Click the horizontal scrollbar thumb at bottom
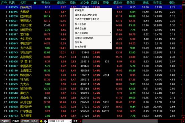Viewport: 185px width, 123px height. [120, 121]
